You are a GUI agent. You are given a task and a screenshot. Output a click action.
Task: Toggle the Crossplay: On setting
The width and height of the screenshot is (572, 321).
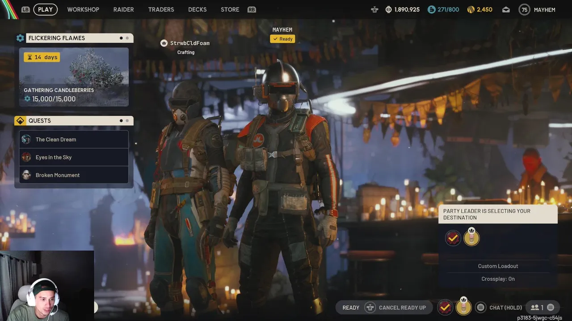tap(498, 279)
